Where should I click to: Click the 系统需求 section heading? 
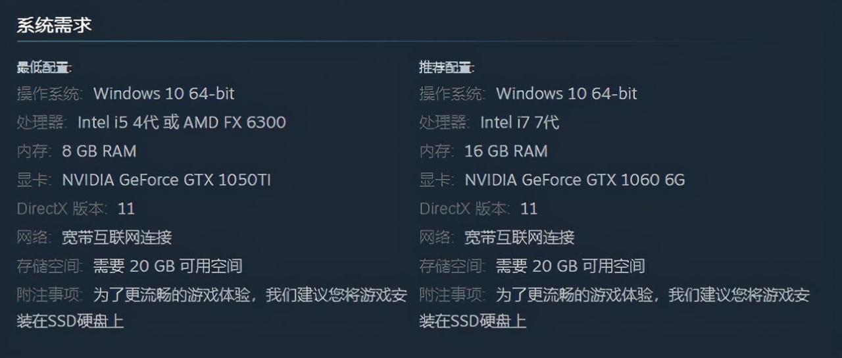click(54, 26)
